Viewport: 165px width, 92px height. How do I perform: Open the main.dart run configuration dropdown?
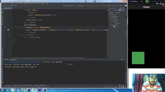(x=81, y=6)
